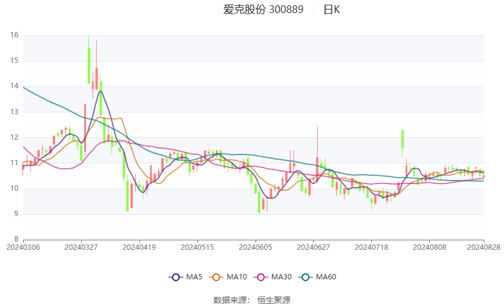Click the data source text 恒生聚源
The height and width of the screenshot is (306, 504).
[x=274, y=300]
